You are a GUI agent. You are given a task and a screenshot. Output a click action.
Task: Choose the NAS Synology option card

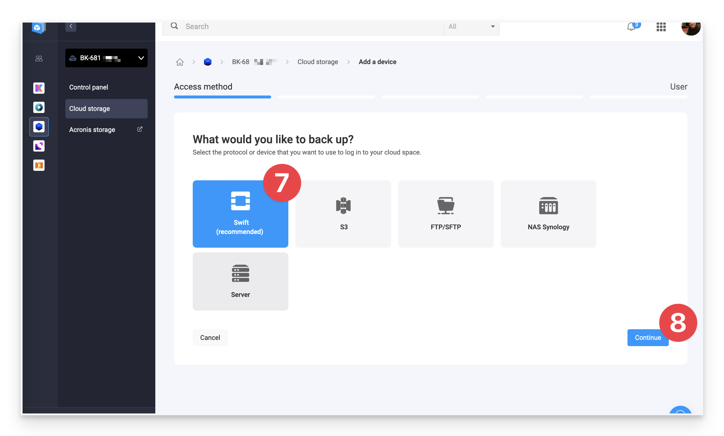548,214
